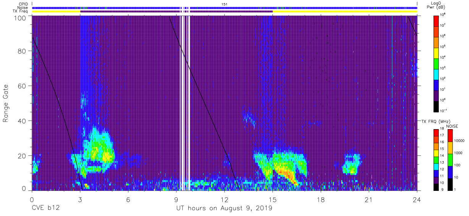Click the UT hours tick label 3

(x=80, y=199)
